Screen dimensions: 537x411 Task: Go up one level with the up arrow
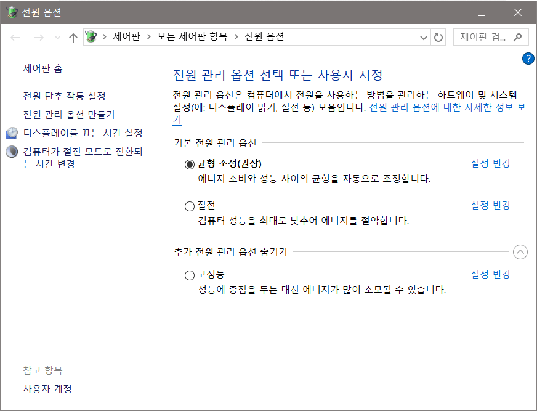(x=73, y=38)
